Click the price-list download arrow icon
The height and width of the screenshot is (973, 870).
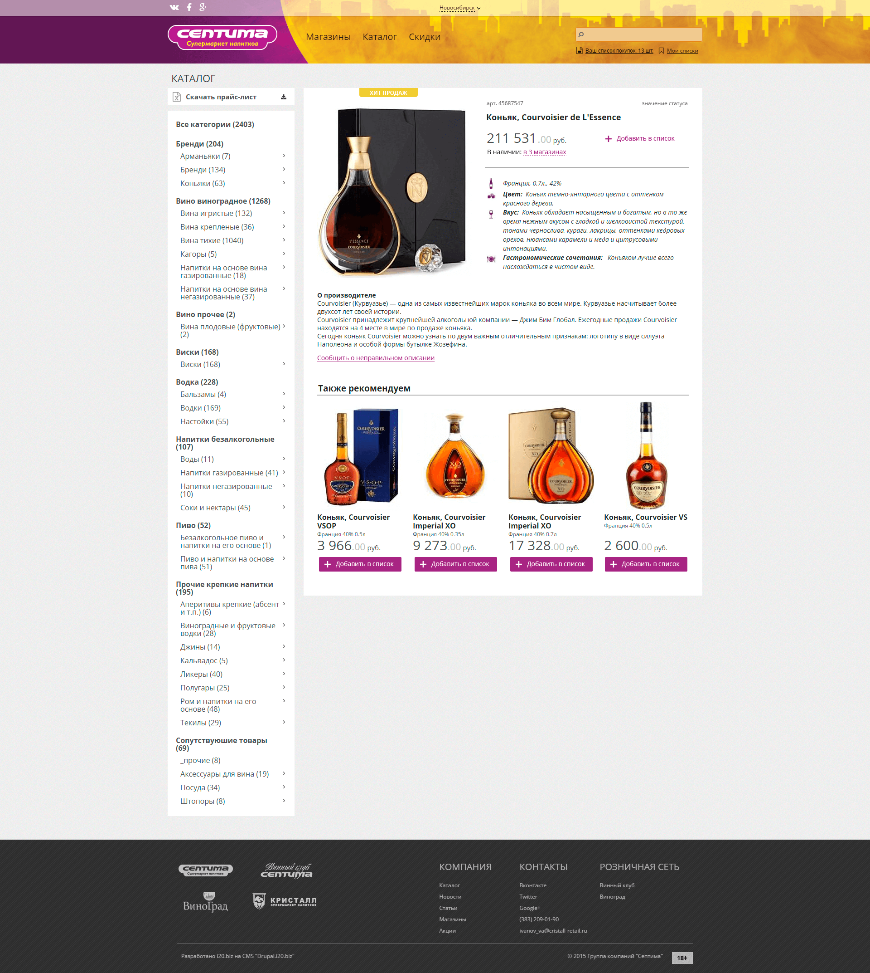[284, 97]
